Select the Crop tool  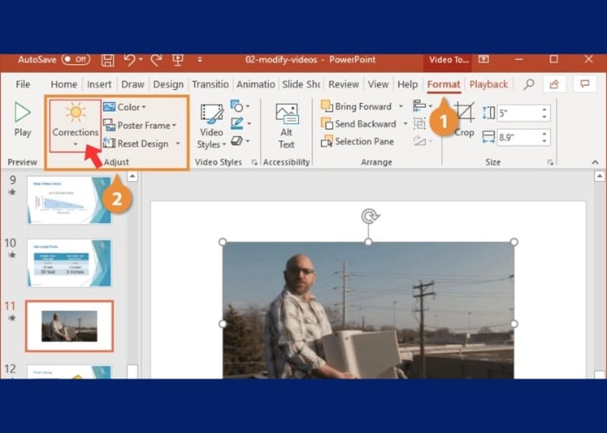point(464,119)
